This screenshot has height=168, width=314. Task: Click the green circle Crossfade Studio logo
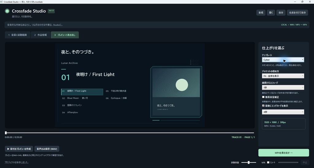point(7,11)
